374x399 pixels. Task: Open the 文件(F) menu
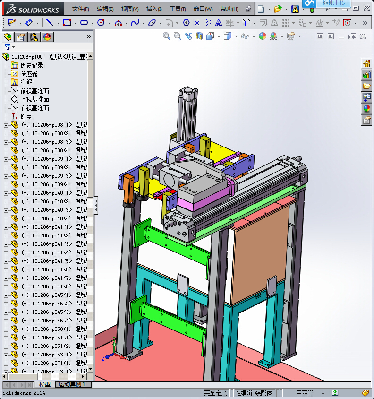81,9
